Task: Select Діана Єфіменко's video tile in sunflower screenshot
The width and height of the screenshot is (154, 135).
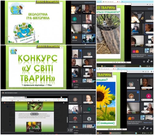Action: click(x=147, y=84)
